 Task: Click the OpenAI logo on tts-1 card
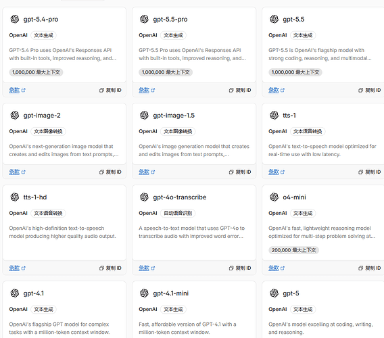pyautogui.click(x=274, y=115)
